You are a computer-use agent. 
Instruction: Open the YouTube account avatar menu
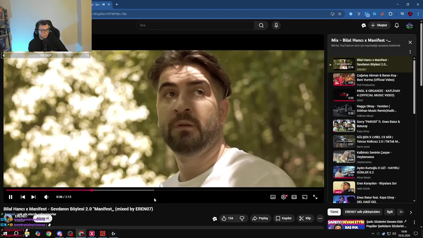[409, 25]
